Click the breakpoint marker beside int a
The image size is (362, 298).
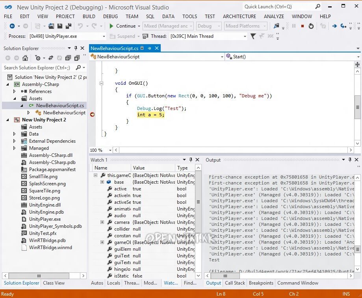pos(92,115)
